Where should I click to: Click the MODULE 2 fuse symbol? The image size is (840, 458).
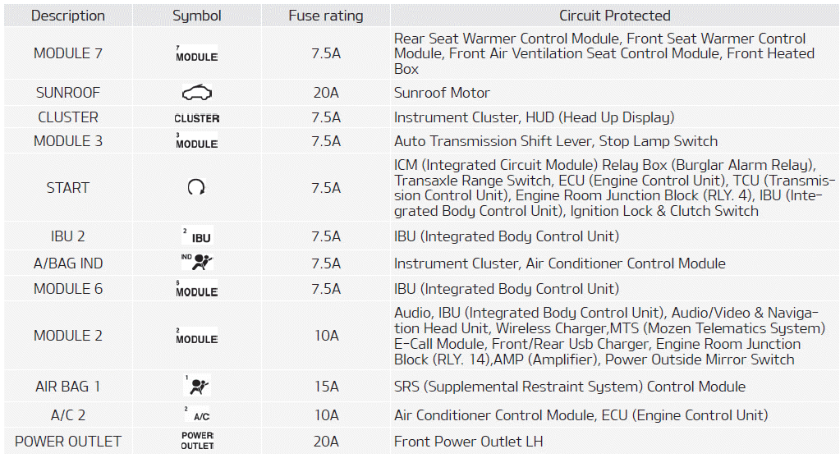point(197,336)
